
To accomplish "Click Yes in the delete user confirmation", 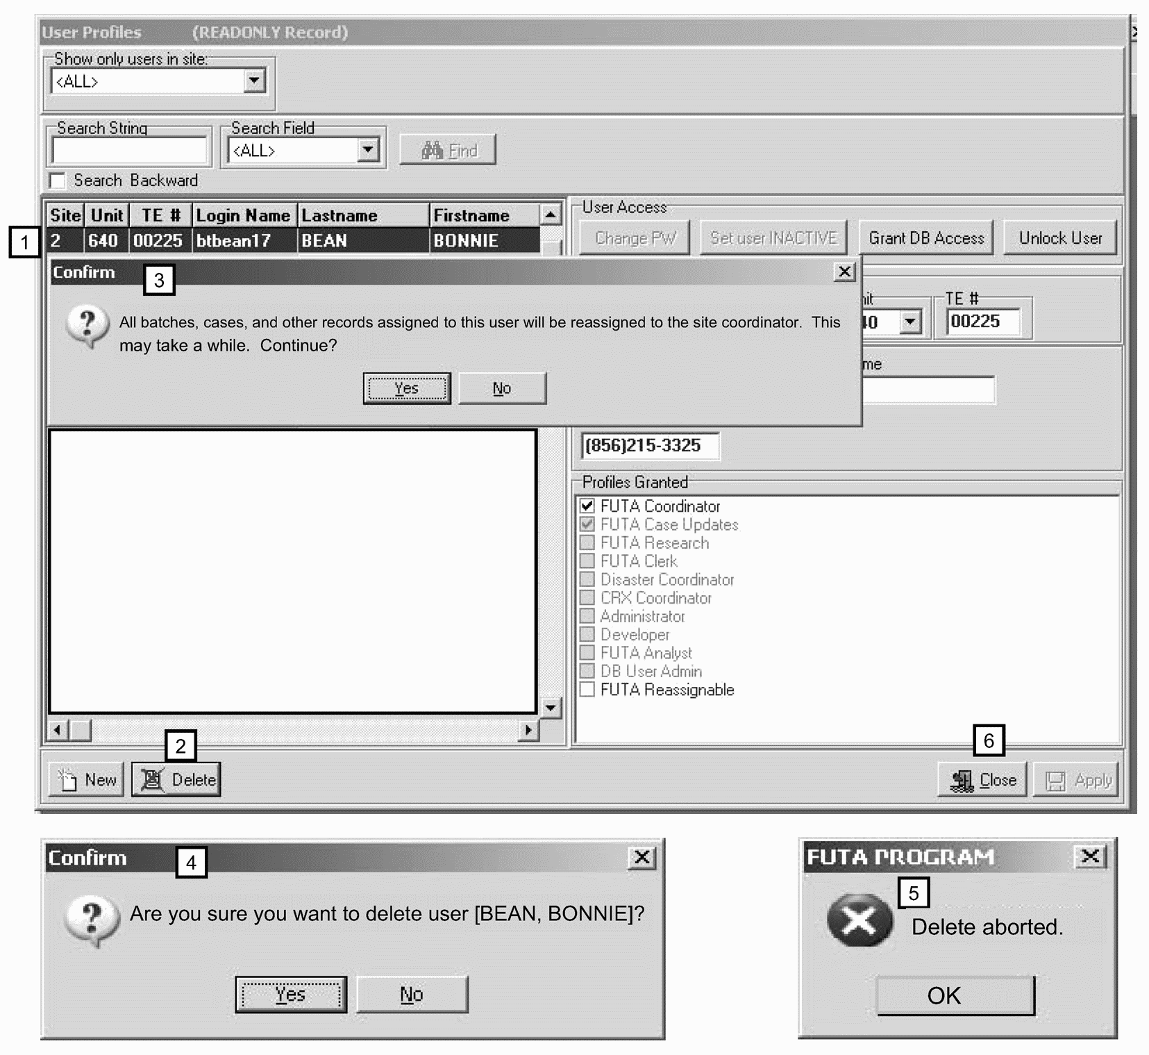I will point(290,995).
